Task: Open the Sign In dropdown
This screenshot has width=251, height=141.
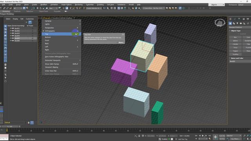Action: pos(216,5)
